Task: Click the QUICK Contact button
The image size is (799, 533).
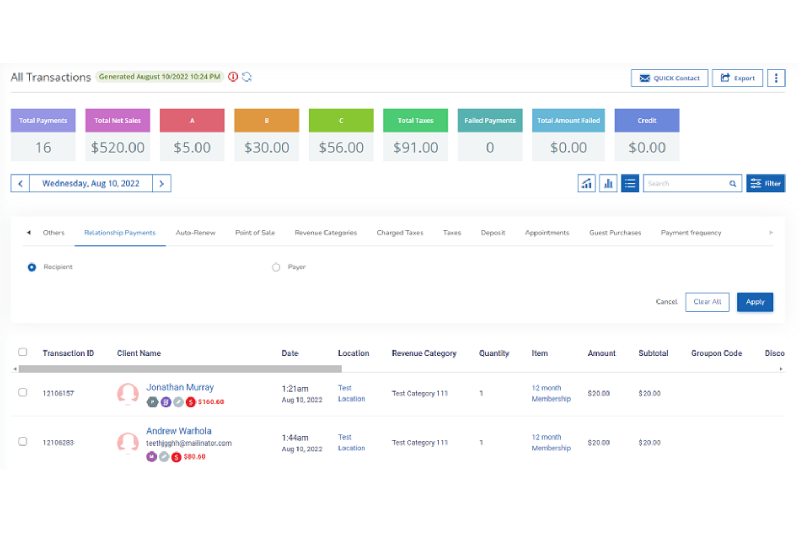Action: pos(669,78)
